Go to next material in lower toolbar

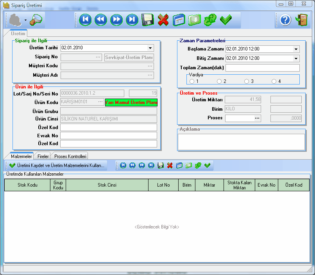point(141,165)
